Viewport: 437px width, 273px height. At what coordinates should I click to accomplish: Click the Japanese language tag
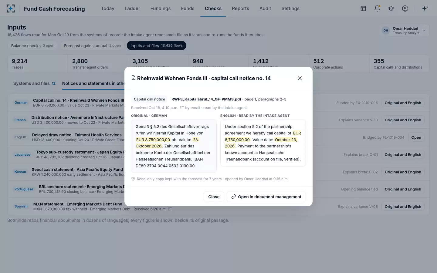click(x=22, y=155)
